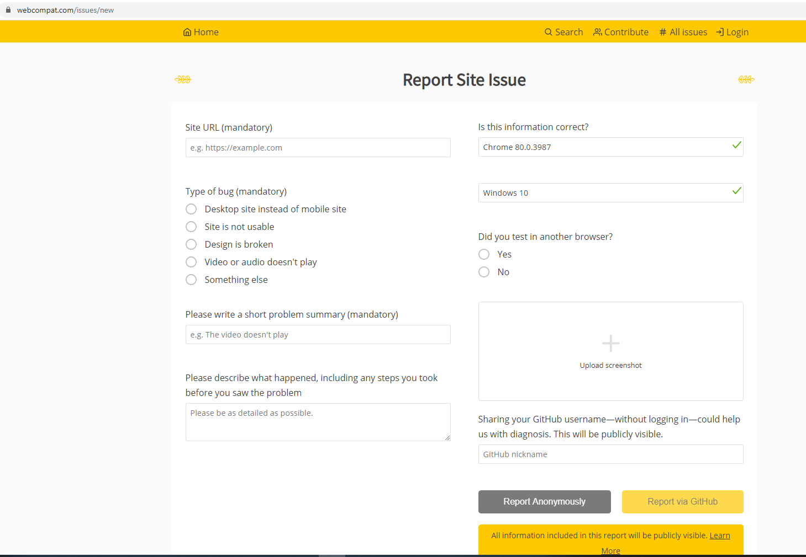Click the GitHub nickname field
Image resolution: width=806 pixels, height=557 pixels.
coord(611,454)
